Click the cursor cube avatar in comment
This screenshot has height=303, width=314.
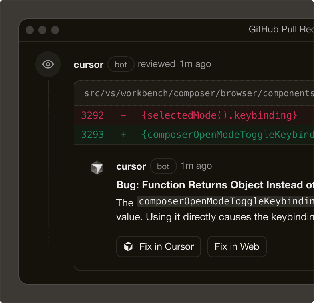97,168
